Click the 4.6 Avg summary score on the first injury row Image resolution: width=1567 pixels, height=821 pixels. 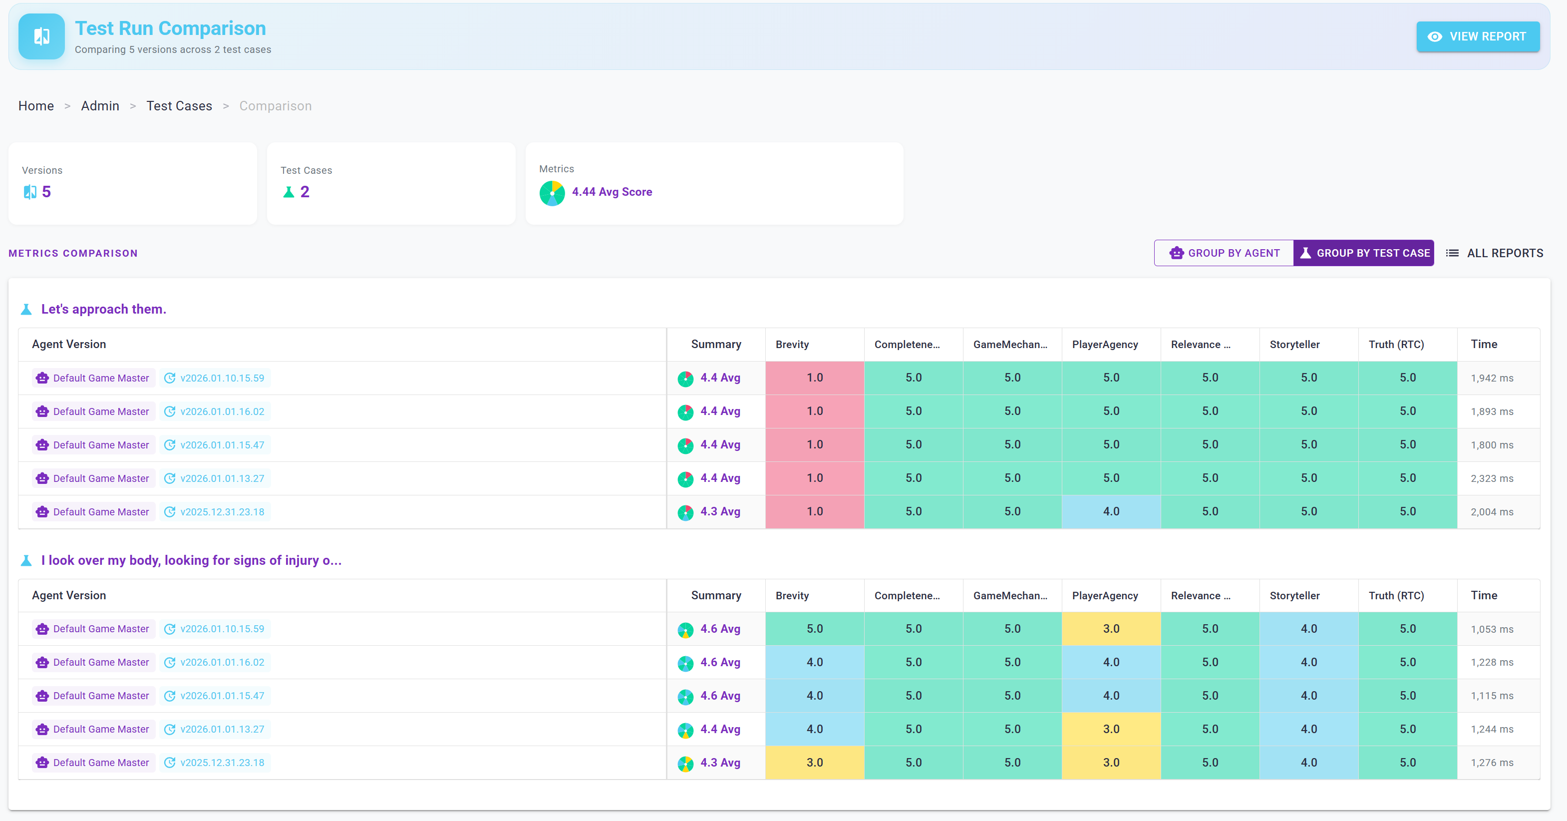[720, 629]
